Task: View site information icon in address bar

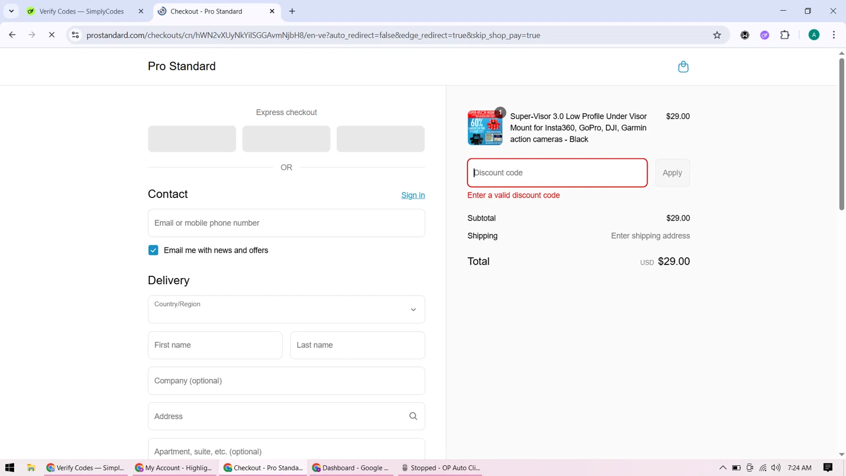Action: [x=75, y=35]
